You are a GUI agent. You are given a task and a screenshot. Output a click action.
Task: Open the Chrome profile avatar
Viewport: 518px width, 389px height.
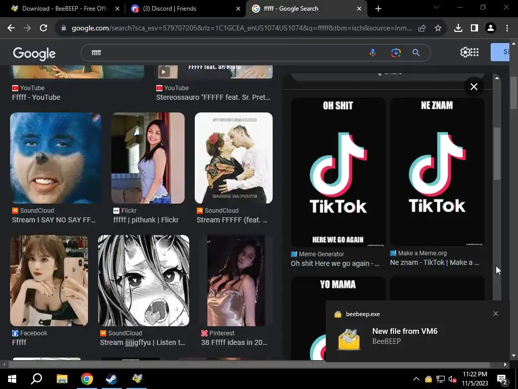[491, 28]
